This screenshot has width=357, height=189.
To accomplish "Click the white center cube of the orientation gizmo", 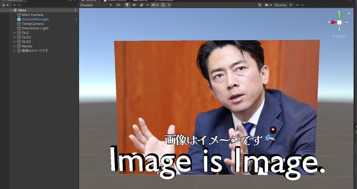I will point(339,22).
